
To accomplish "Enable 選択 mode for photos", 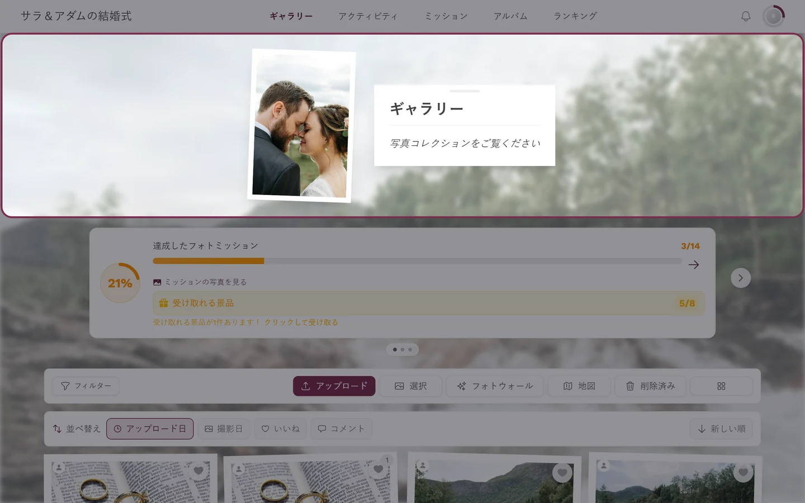I will coord(411,386).
